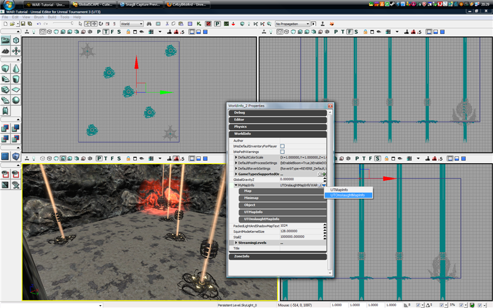This screenshot has height=308, width=493.
Task: Open the search for actors binoculars
Action: coord(149,24)
